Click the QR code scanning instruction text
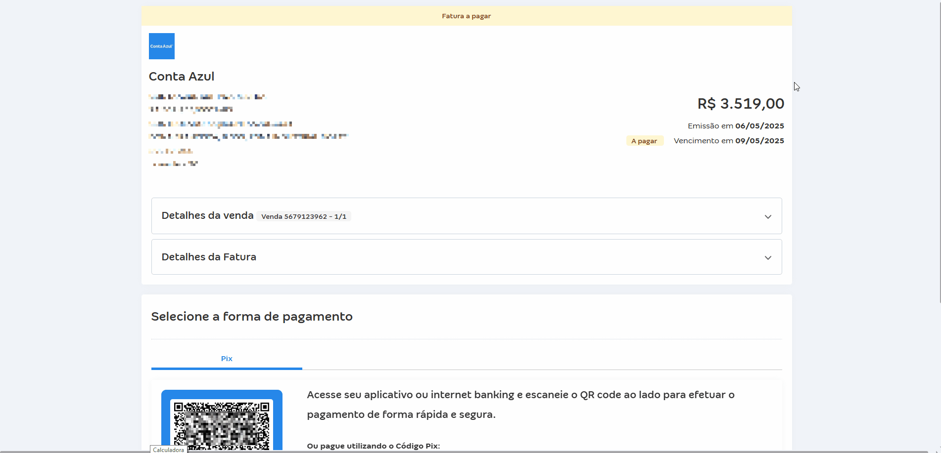The height and width of the screenshot is (453, 941). (520, 405)
